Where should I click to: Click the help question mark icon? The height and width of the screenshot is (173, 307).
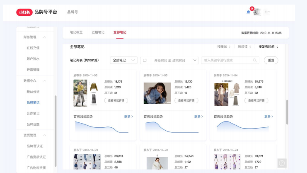pyautogui.click(x=282, y=163)
